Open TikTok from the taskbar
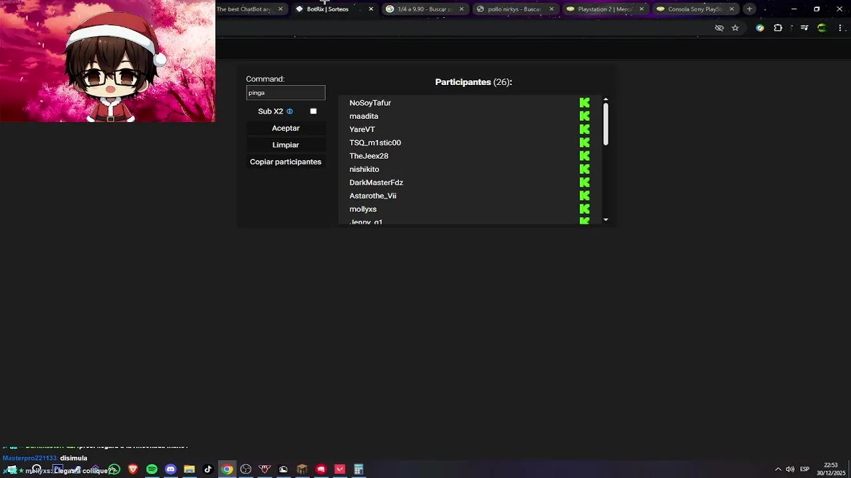Image resolution: width=851 pixels, height=478 pixels. coord(208,469)
